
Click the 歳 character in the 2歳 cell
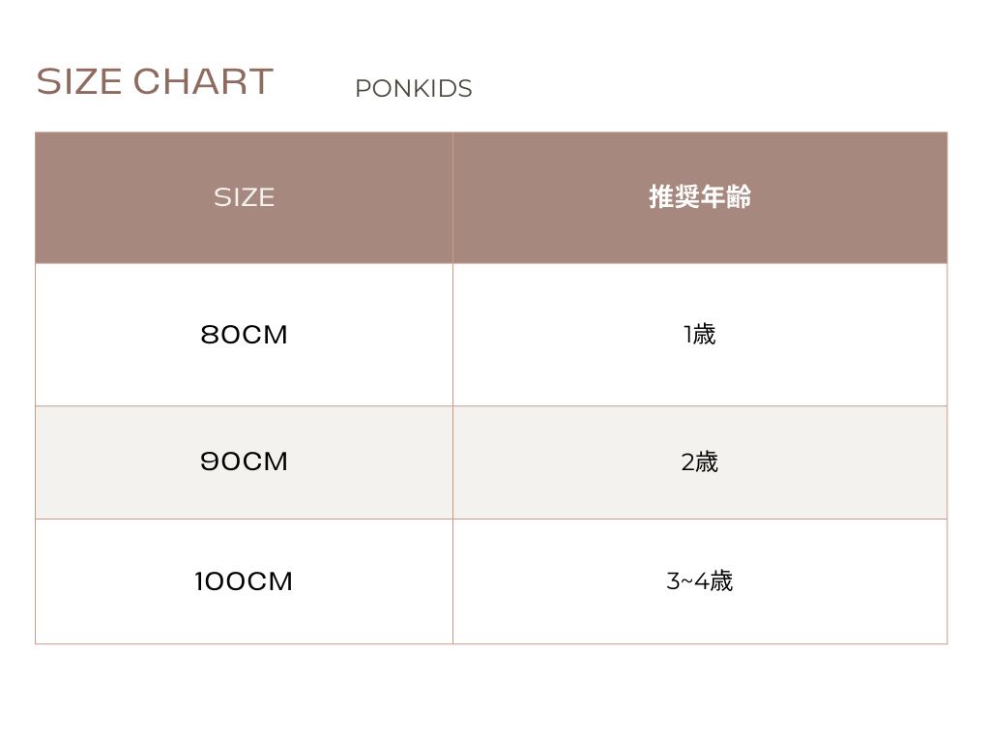coord(707,462)
